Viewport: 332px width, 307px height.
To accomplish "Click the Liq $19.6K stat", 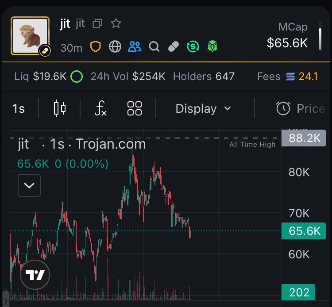I will pyautogui.click(x=40, y=77).
